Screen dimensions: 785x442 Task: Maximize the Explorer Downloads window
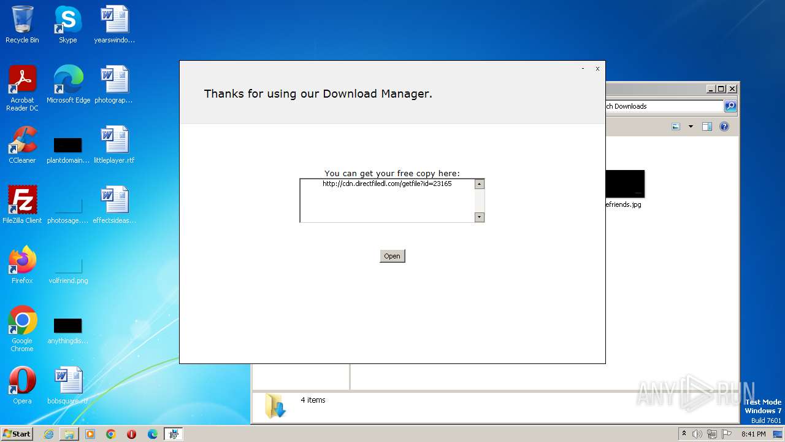(x=721, y=89)
